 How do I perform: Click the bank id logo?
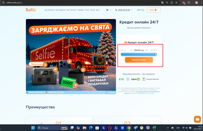pos(135,79)
